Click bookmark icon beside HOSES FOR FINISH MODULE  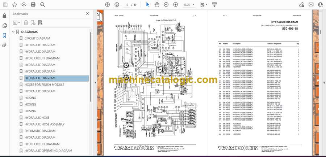pyautogui.click(x=21, y=84)
